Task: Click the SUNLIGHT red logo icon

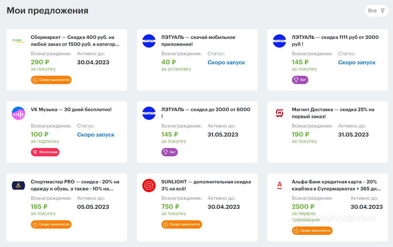Action: tap(149, 186)
